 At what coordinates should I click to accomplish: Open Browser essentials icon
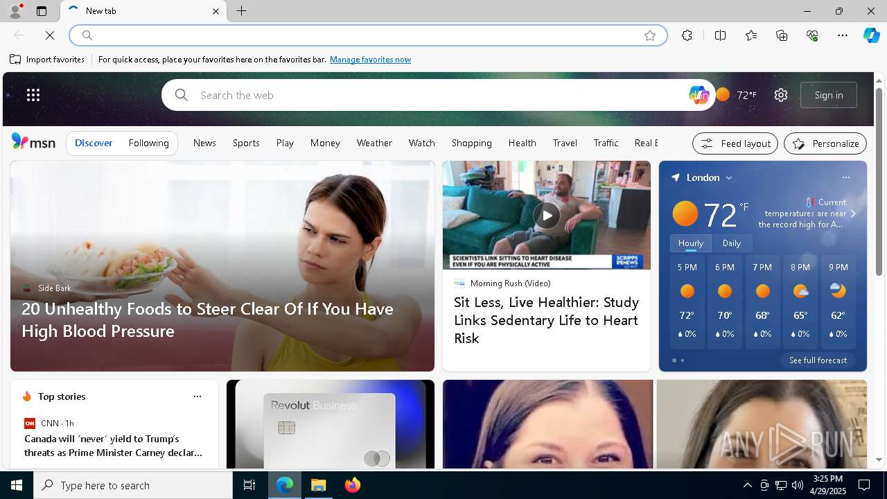[x=812, y=35]
